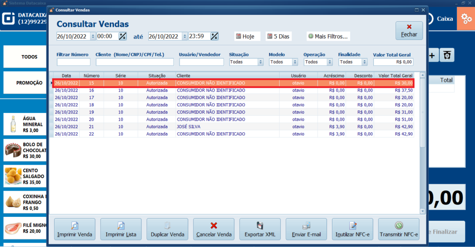Open the orange settings gear icon

tap(466, 19)
